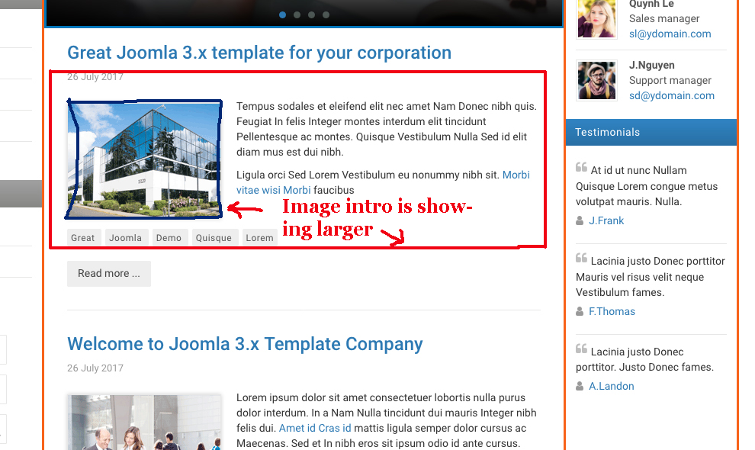Open J.Nguyen profile photo

(x=596, y=80)
